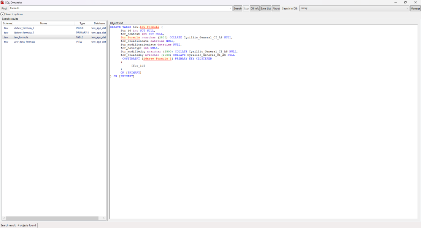The height and width of the screenshot is (228, 421).
Task: Sort results by Type column header
Action: tap(82, 24)
